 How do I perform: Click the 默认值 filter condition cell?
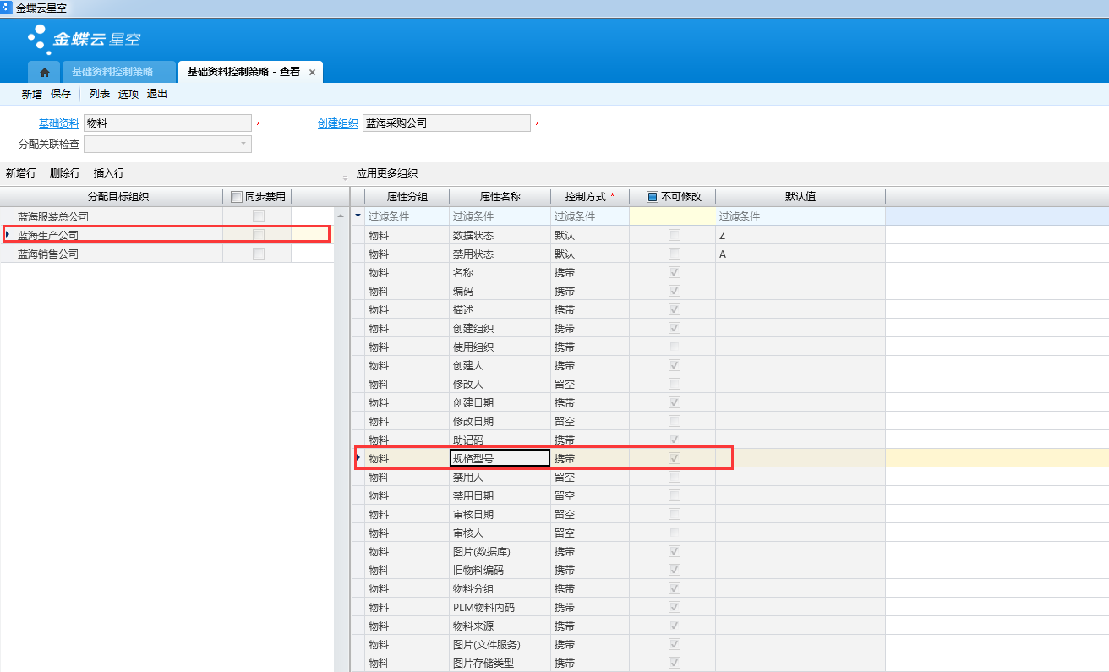click(800, 216)
